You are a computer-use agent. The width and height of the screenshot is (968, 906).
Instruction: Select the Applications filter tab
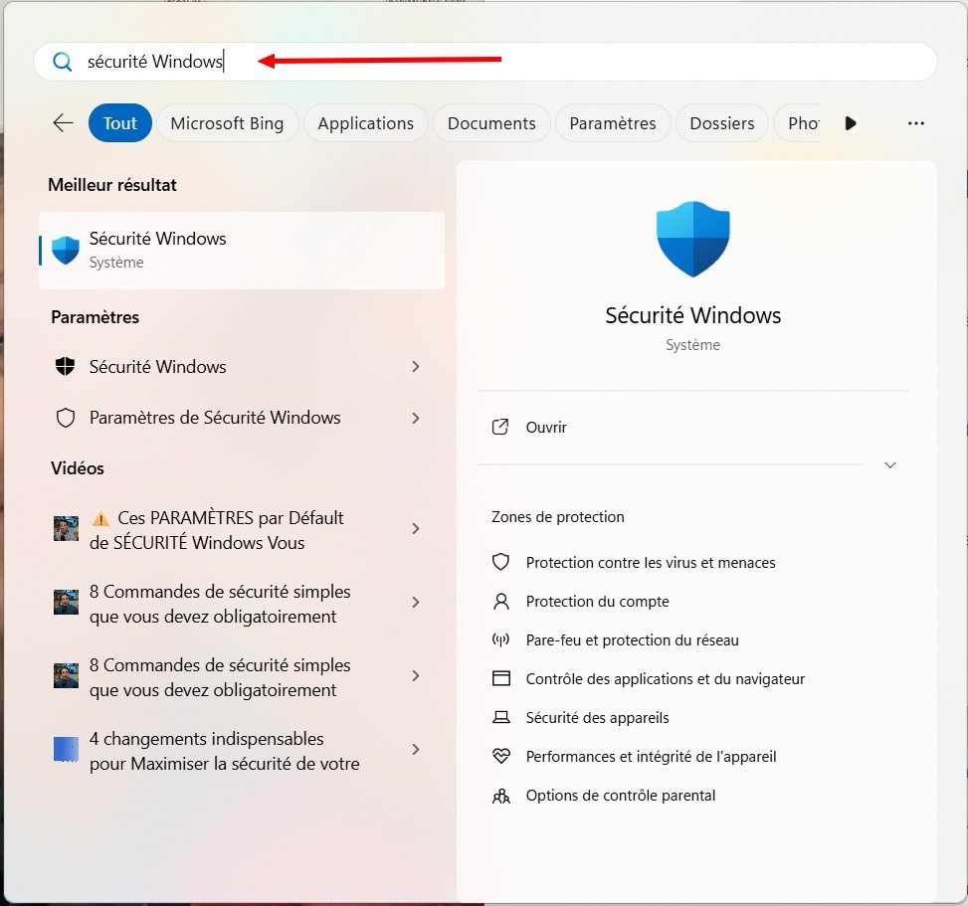(365, 123)
